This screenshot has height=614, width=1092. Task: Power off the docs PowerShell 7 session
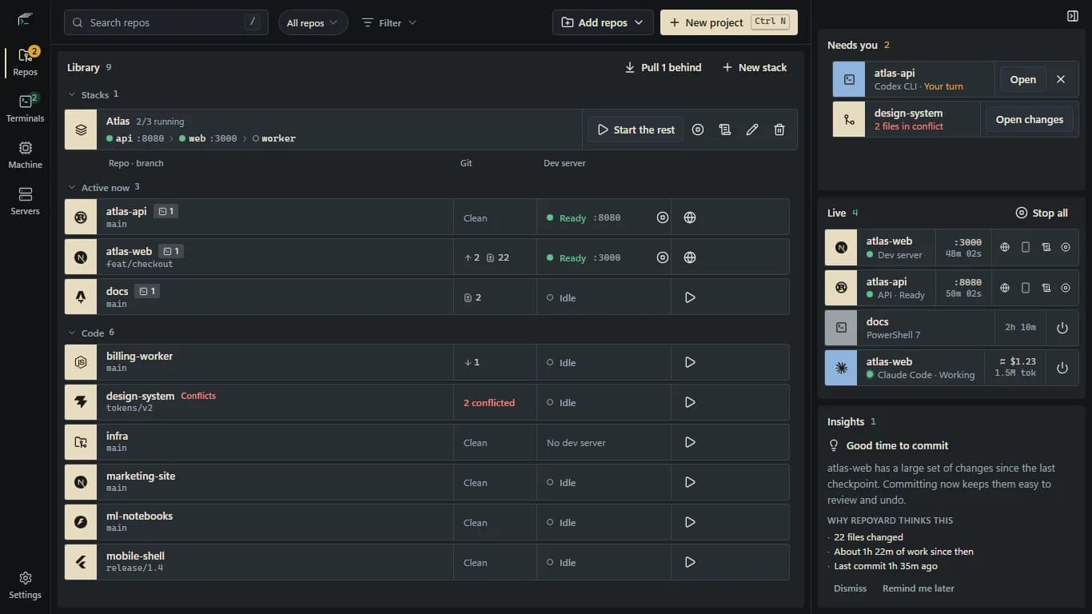[1062, 328]
